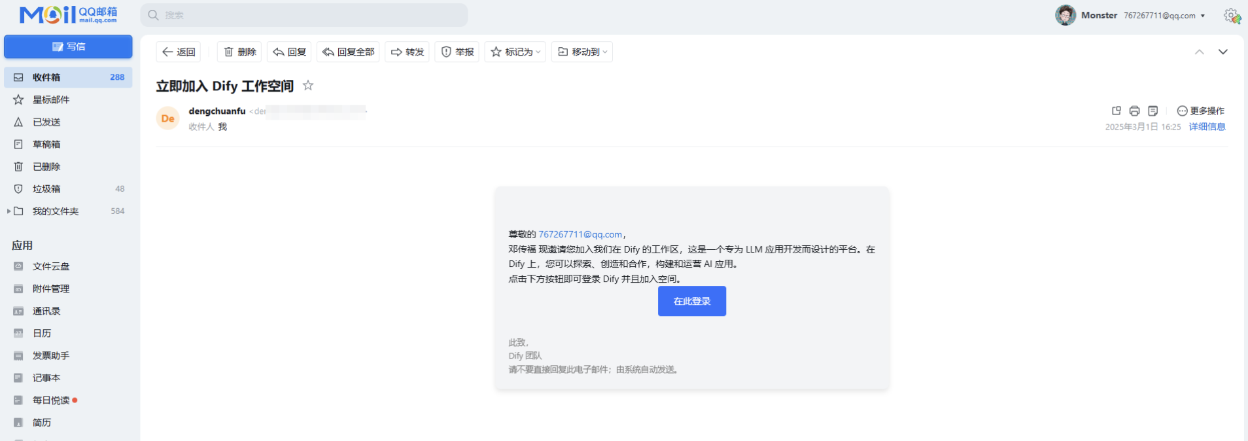The image size is (1248, 441).
Task: Click the Login here (在此登录) button
Action: tap(692, 301)
